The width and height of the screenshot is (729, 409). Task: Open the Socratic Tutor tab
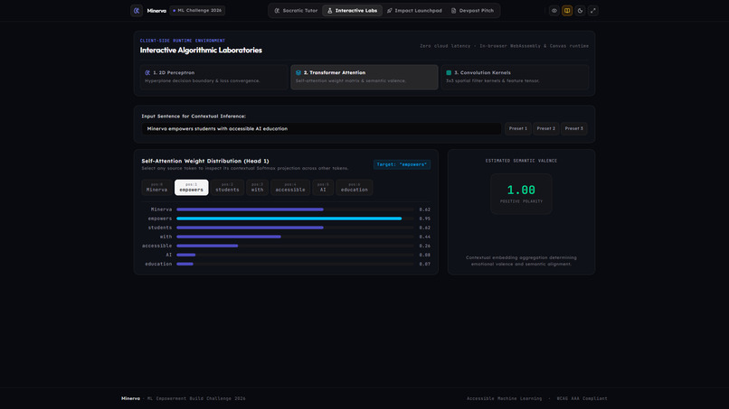296,11
